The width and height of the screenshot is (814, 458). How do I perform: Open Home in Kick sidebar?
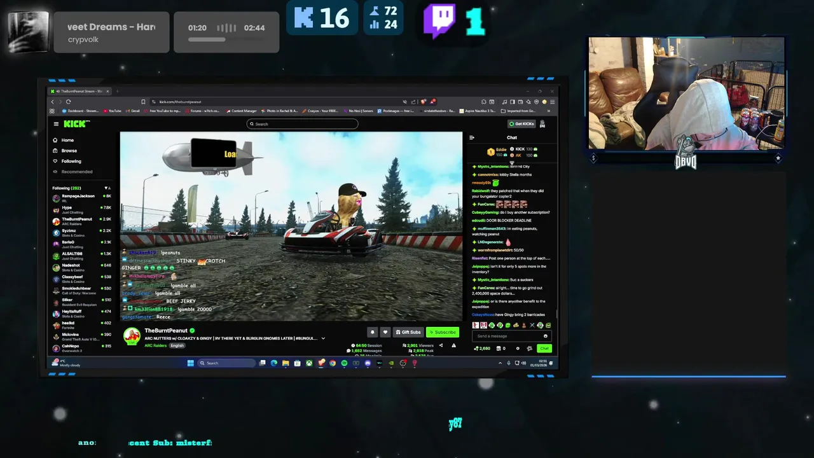(64, 140)
